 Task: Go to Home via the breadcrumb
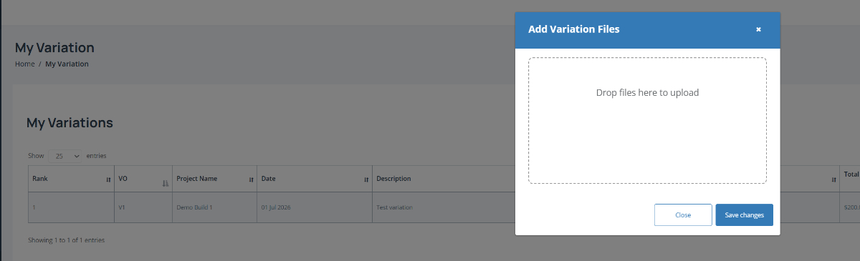24,64
